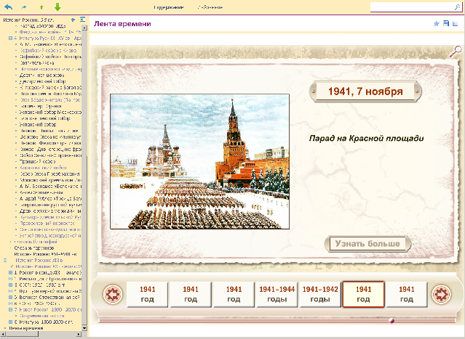
Task: Open the Содержание menu item
Action: (168, 7)
